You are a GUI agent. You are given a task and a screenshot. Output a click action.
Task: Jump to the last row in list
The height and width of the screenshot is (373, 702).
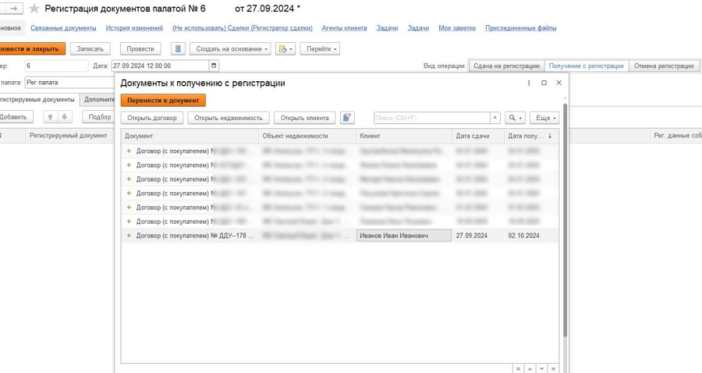[x=554, y=368]
